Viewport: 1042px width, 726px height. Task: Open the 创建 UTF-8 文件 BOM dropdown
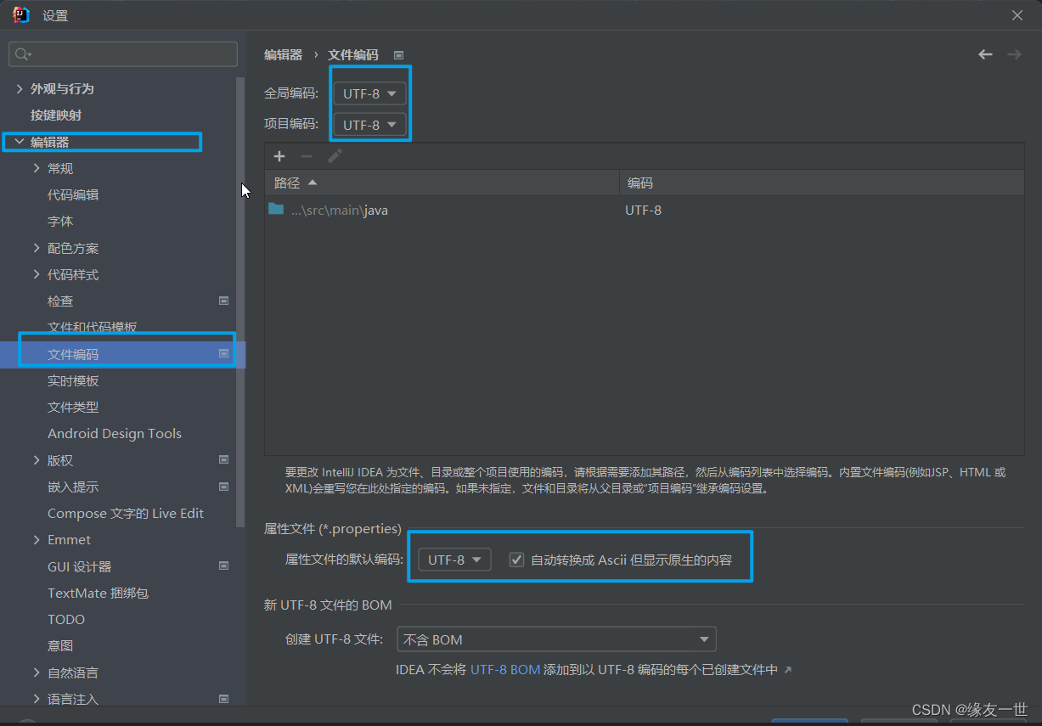point(556,639)
